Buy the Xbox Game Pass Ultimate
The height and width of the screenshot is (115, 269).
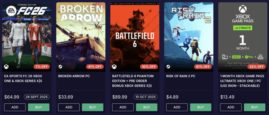tap(255, 107)
